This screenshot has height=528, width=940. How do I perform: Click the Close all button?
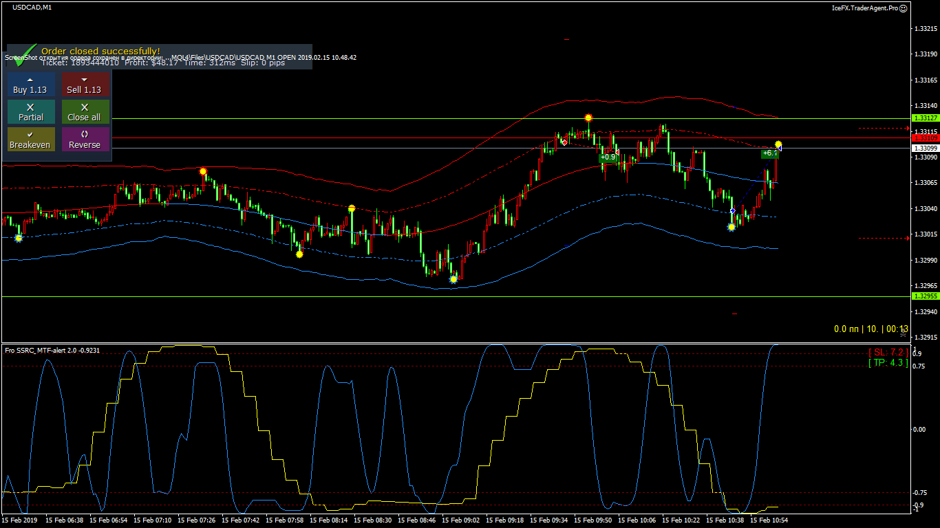(x=85, y=112)
